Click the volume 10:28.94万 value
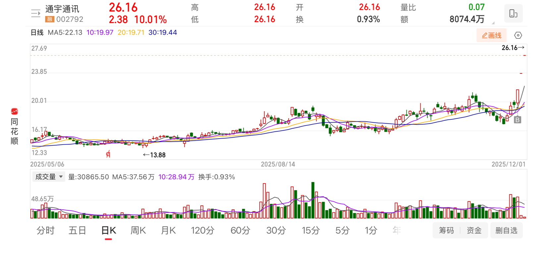The image size is (553, 254). tap(176, 177)
